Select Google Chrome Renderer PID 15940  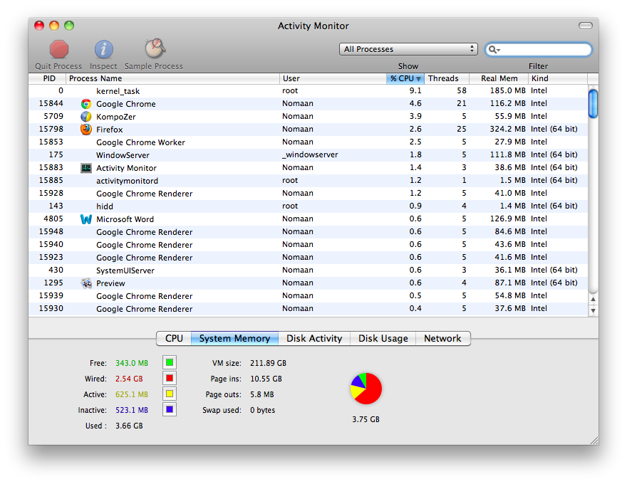click(308, 245)
